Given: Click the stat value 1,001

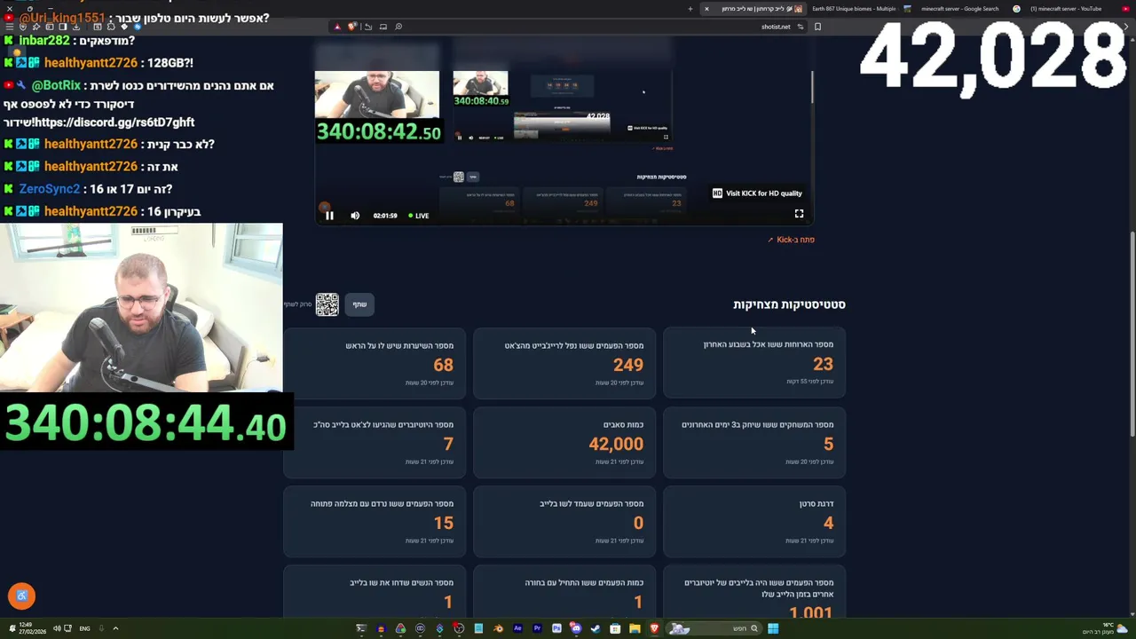Looking at the screenshot, I should 810,612.
